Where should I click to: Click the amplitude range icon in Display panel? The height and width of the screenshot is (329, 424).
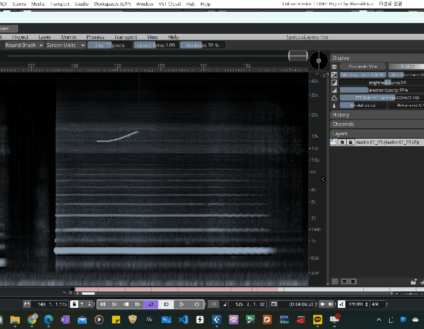pyautogui.click(x=334, y=75)
